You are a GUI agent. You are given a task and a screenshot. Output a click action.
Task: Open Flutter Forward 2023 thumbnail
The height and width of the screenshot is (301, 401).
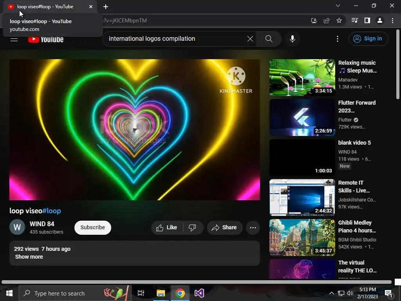(x=302, y=118)
